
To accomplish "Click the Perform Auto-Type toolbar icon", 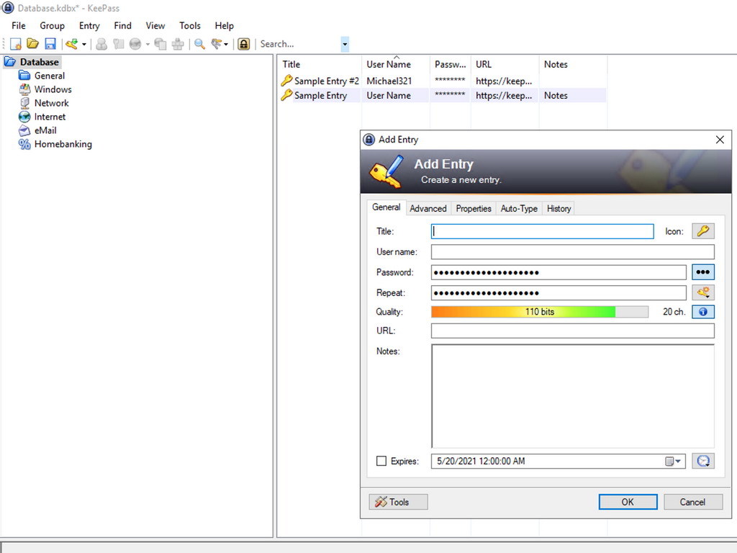I will [x=178, y=44].
